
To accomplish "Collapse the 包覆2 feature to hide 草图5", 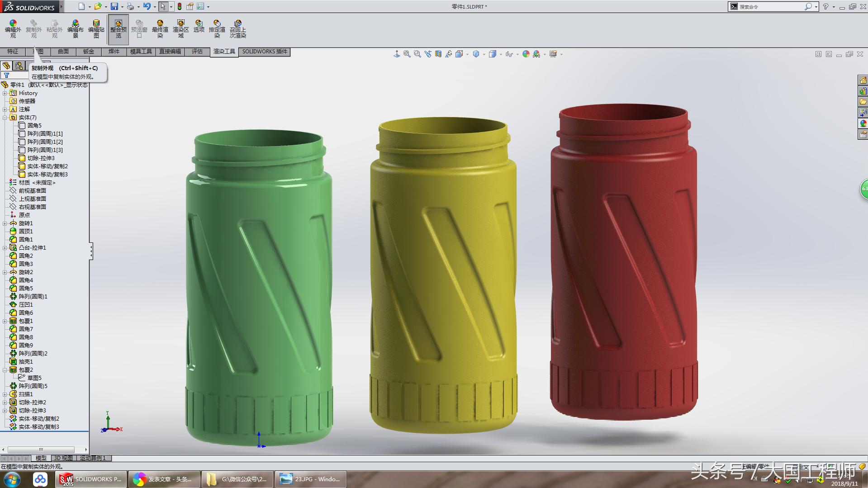I will [5, 370].
